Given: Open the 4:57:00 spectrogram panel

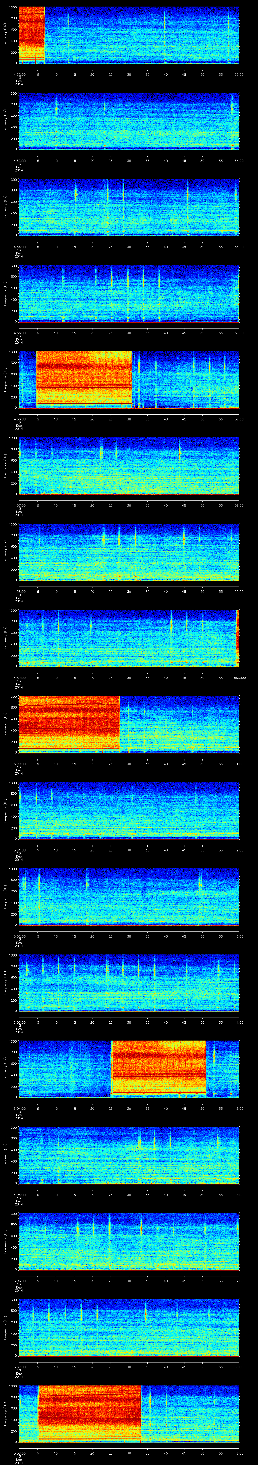Looking at the screenshot, I should (129, 465).
